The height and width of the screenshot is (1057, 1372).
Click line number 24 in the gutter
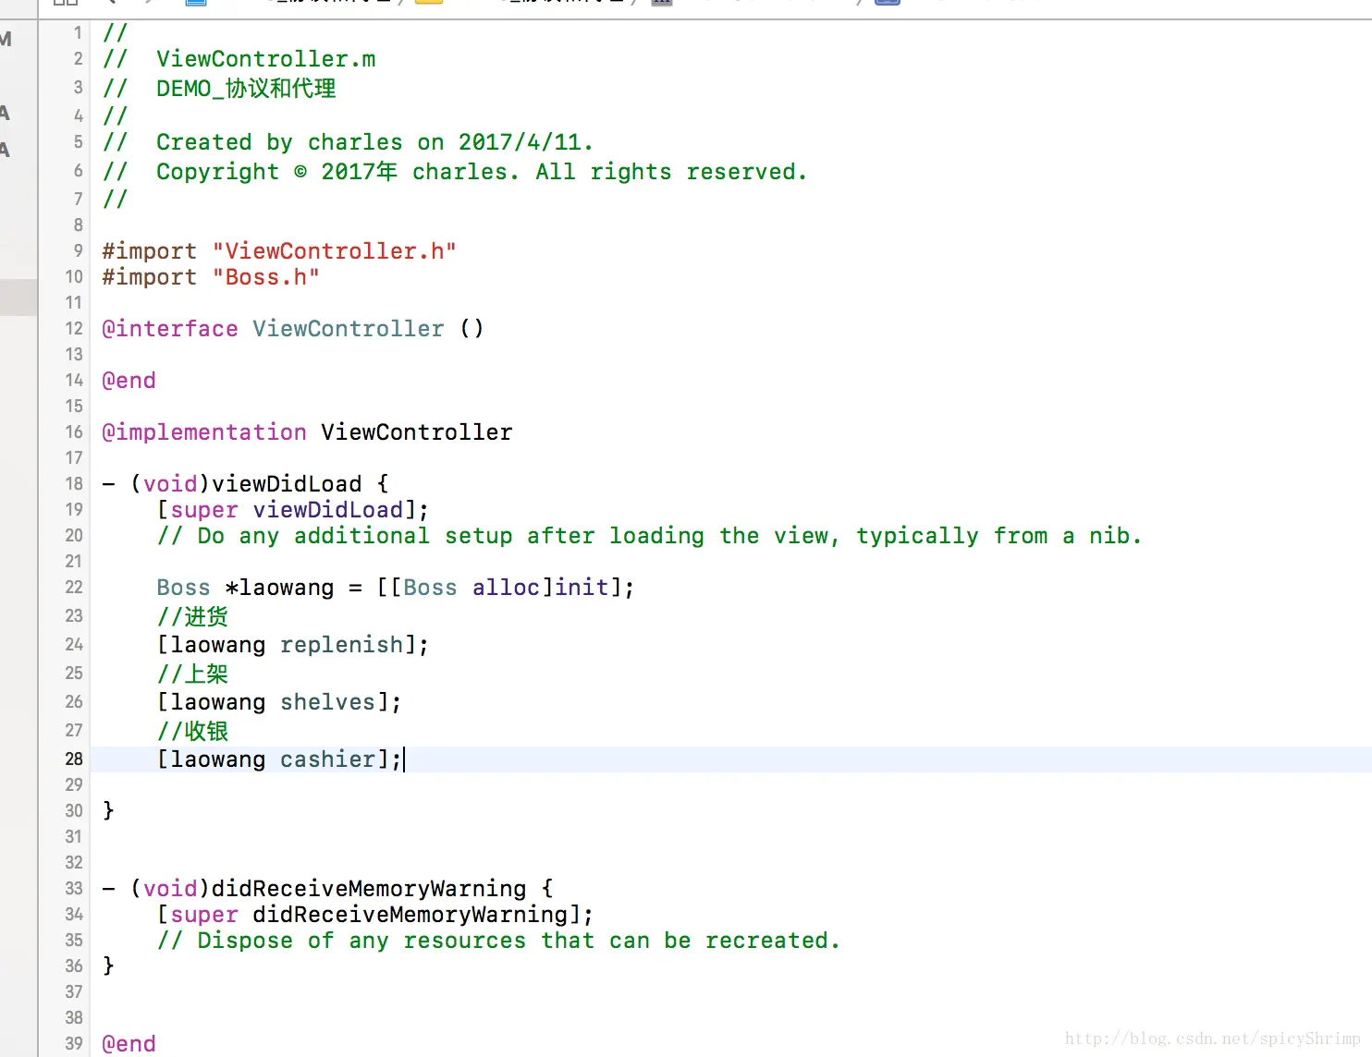coord(74,645)
